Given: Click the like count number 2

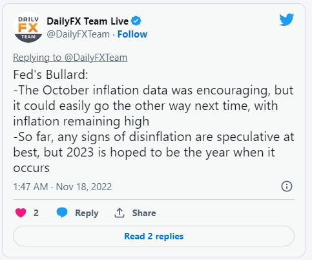Looking at the screenshot, I should pos(36,213).
